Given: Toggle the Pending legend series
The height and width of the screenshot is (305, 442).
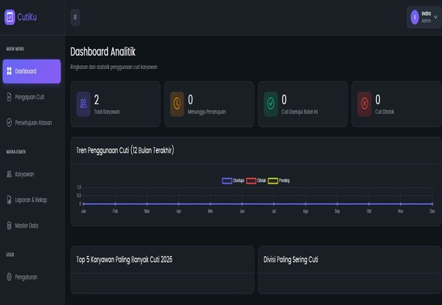Looking at the screenshot, I should [279, 180].
